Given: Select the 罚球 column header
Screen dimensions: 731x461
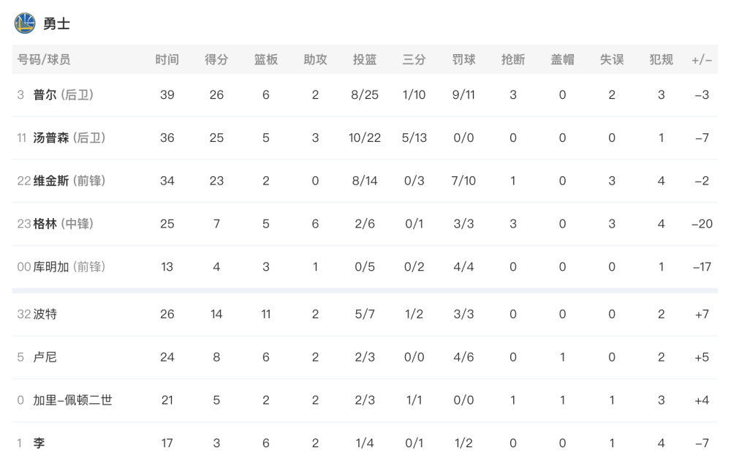Looking at the screenshot, I should click(463, 59).
